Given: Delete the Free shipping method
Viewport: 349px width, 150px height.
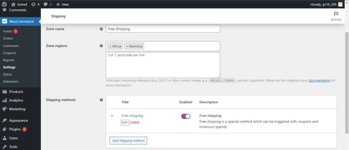Looking at the screenshot, I should 134,122.
